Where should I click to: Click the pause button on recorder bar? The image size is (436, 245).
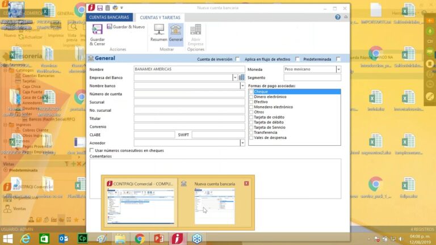(430, 64)
